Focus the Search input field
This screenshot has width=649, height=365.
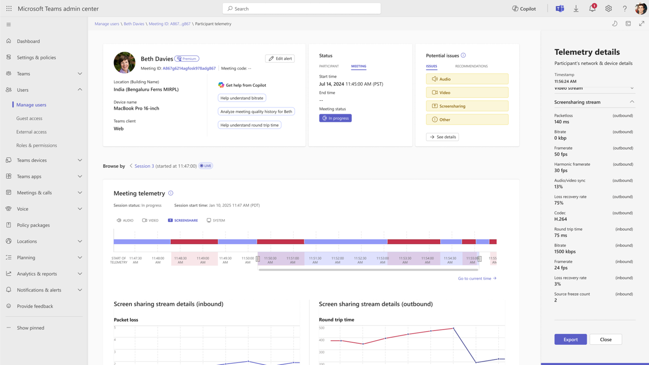[302, 9]
